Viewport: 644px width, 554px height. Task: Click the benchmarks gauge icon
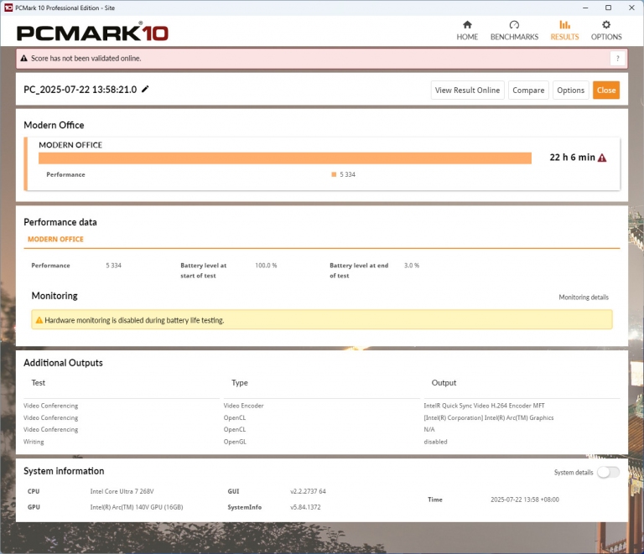[514, 24]
